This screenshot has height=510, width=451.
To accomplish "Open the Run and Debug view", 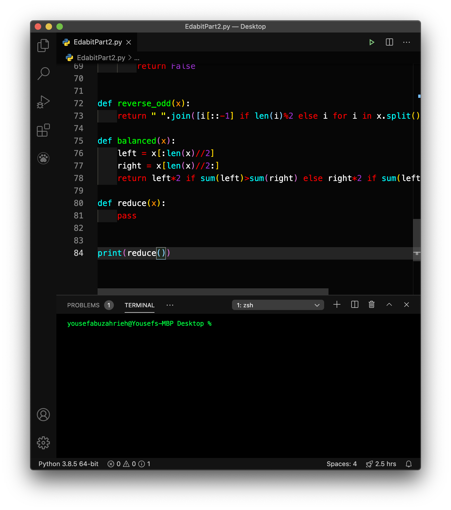I will coord(43,102).
